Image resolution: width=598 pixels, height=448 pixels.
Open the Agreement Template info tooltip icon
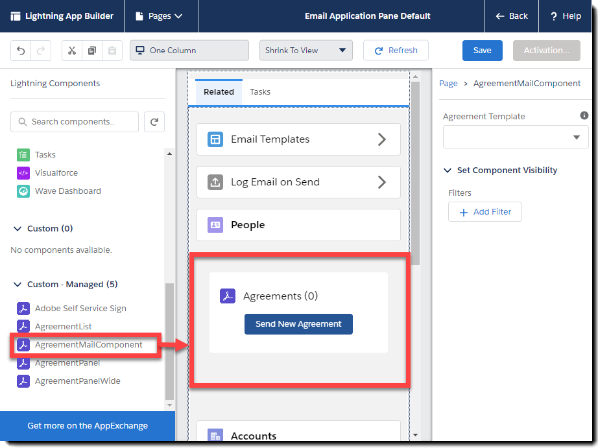584,115
